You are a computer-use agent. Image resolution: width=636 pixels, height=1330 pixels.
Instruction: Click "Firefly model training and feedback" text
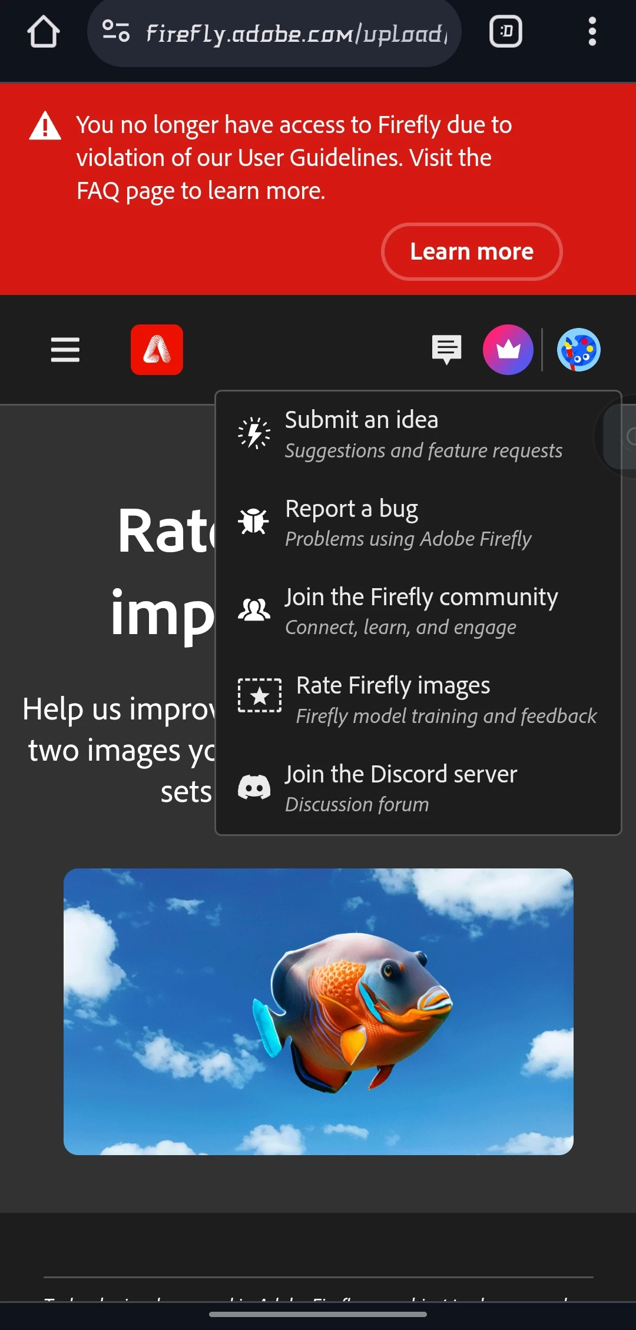click(446, 717)
